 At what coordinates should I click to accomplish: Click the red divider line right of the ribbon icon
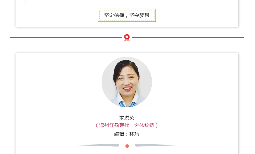(188, 37)
